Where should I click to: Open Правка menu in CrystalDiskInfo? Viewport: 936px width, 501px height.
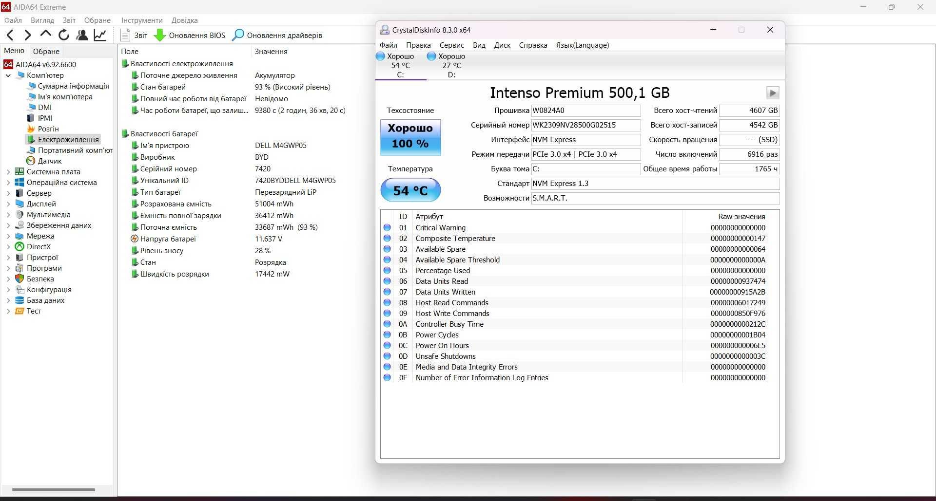pyautogui.click(x=418, y=45)
